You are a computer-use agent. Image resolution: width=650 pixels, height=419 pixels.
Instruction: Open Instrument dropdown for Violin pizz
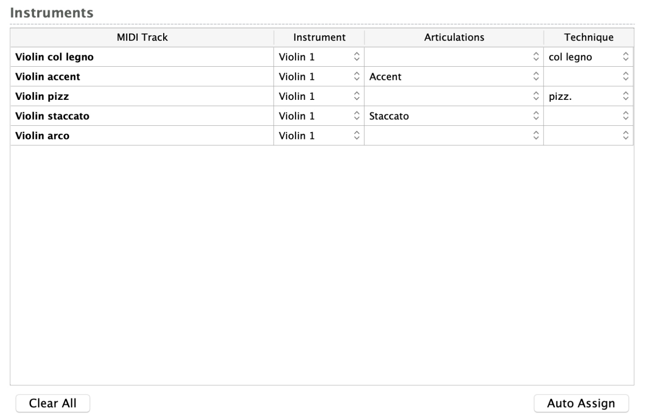(319, 96)
